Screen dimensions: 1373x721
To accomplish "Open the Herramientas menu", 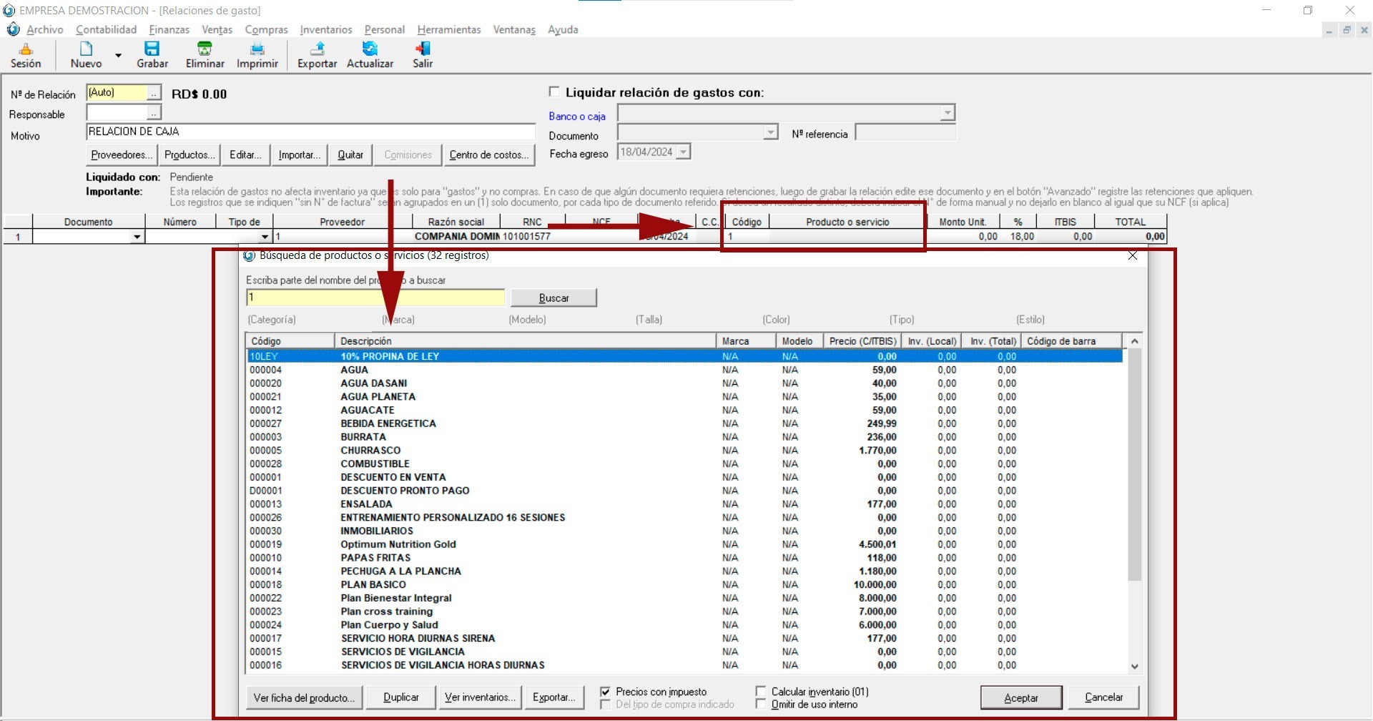I will tap(448, 29).
